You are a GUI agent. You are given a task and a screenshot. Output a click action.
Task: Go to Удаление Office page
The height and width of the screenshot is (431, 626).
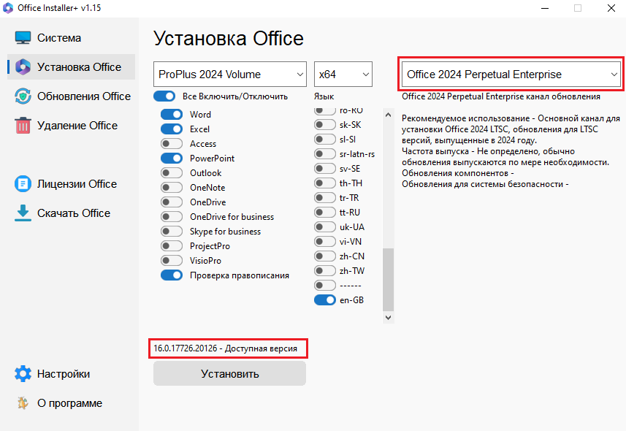tap(71, 126)
